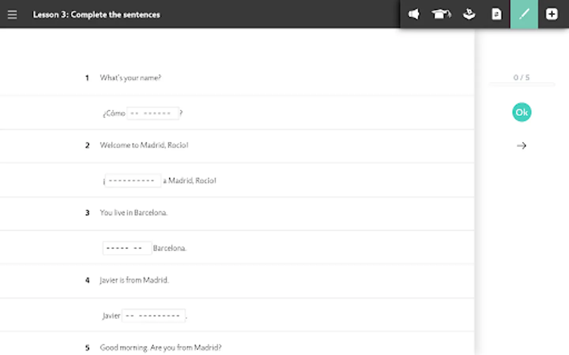Open the document page icon
569x355 pixels.
496,15
